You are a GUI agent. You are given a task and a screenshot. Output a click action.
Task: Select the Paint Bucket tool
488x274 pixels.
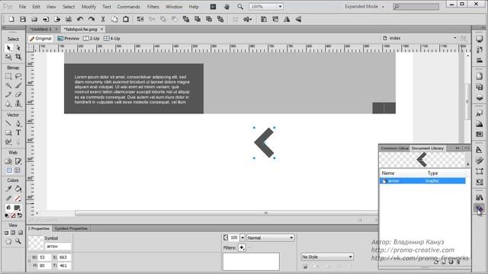pos(18,189)
